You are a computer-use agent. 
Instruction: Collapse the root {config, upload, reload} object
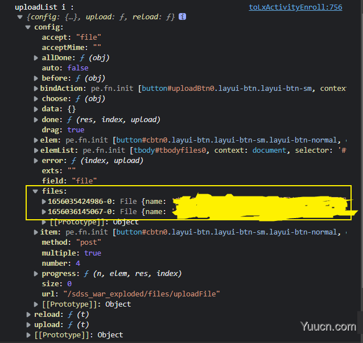click(20, 17)
